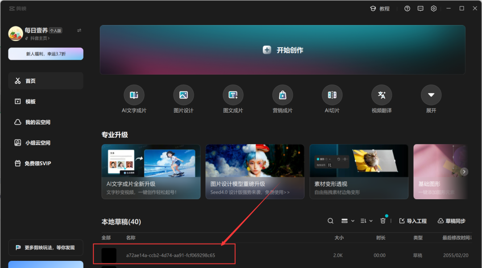Open the trash icon for drafts
The image size is (482, 268).
coord(383,221)
